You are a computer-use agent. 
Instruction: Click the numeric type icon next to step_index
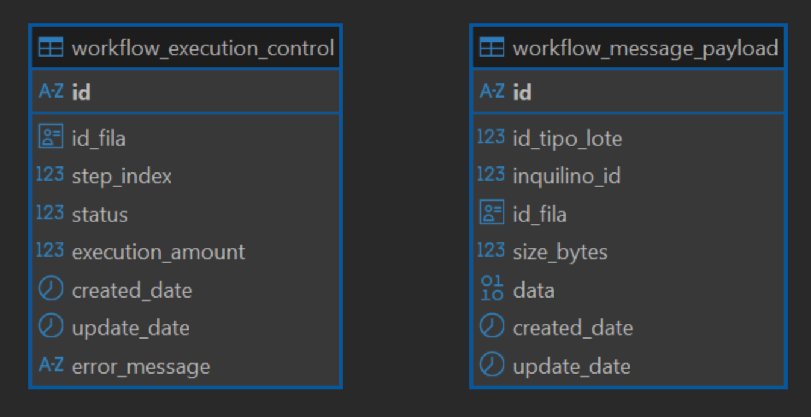(x=50, y=175)
